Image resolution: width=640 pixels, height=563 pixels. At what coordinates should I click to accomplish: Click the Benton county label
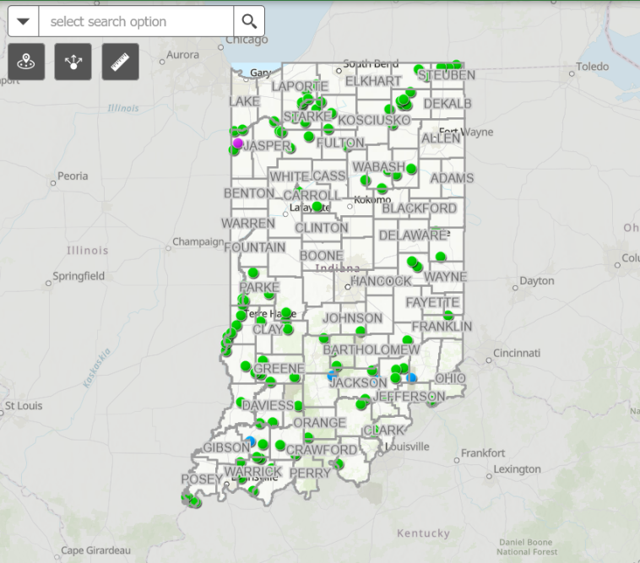(x=249, y=193)
